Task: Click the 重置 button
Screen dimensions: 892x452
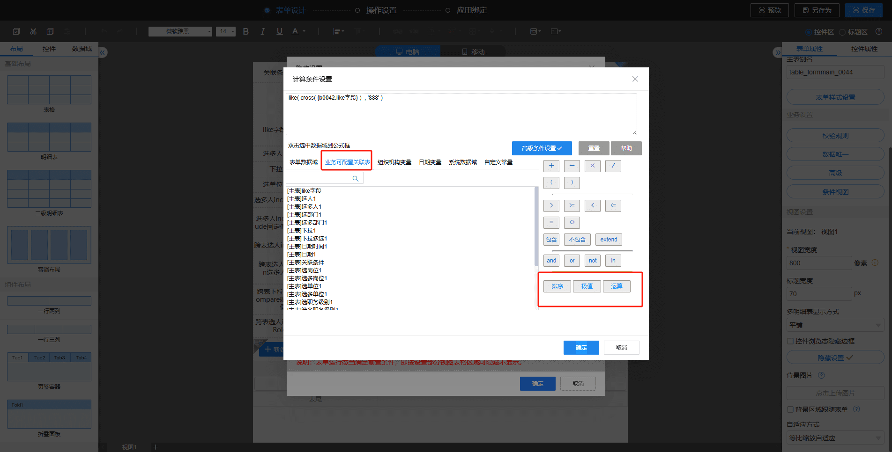Action: (x=594, y=148)
